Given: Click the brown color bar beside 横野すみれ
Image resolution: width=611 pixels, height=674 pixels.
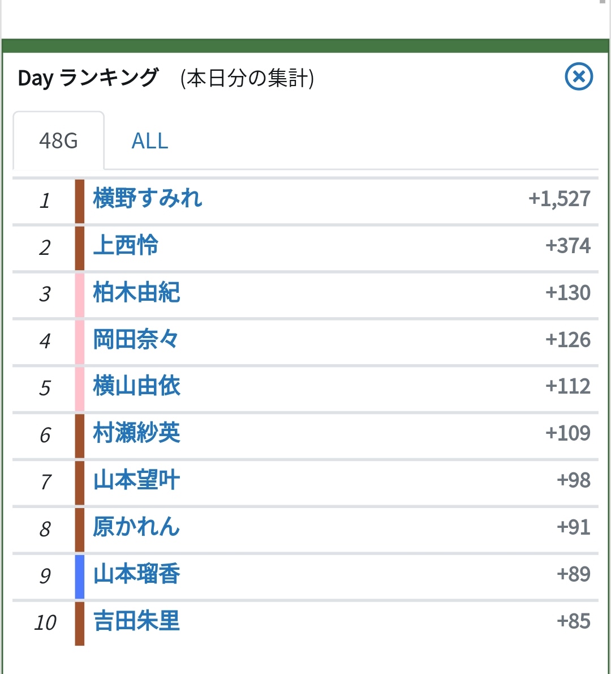Looking at the screenshot, I should click(80, 201).
